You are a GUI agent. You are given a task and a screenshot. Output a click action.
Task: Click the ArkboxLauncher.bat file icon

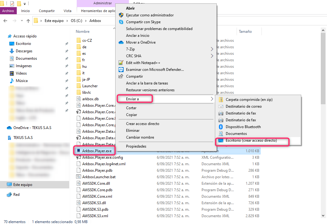point(79,177)
